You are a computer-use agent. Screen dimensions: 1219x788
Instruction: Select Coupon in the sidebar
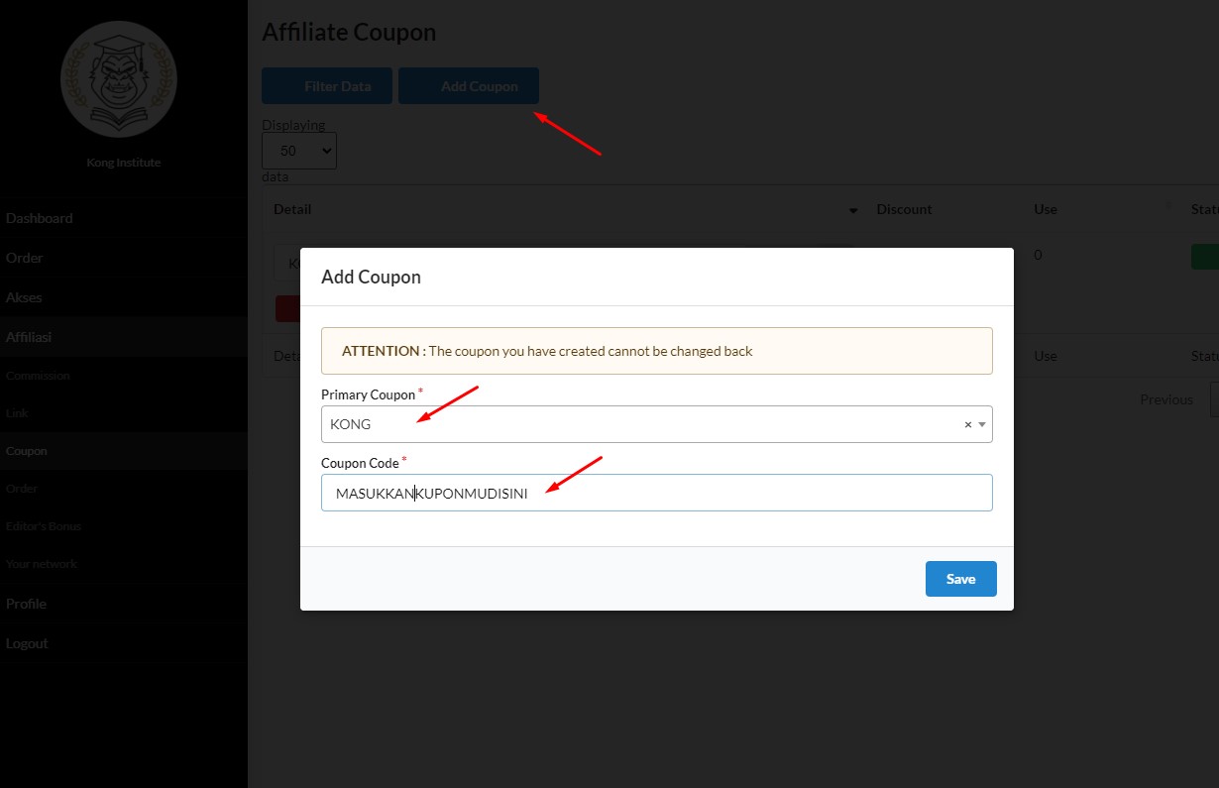(27, 451)
